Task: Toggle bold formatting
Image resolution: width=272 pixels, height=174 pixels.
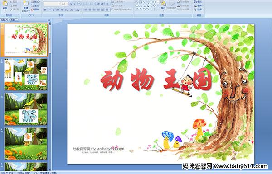Action: point(45,10)
